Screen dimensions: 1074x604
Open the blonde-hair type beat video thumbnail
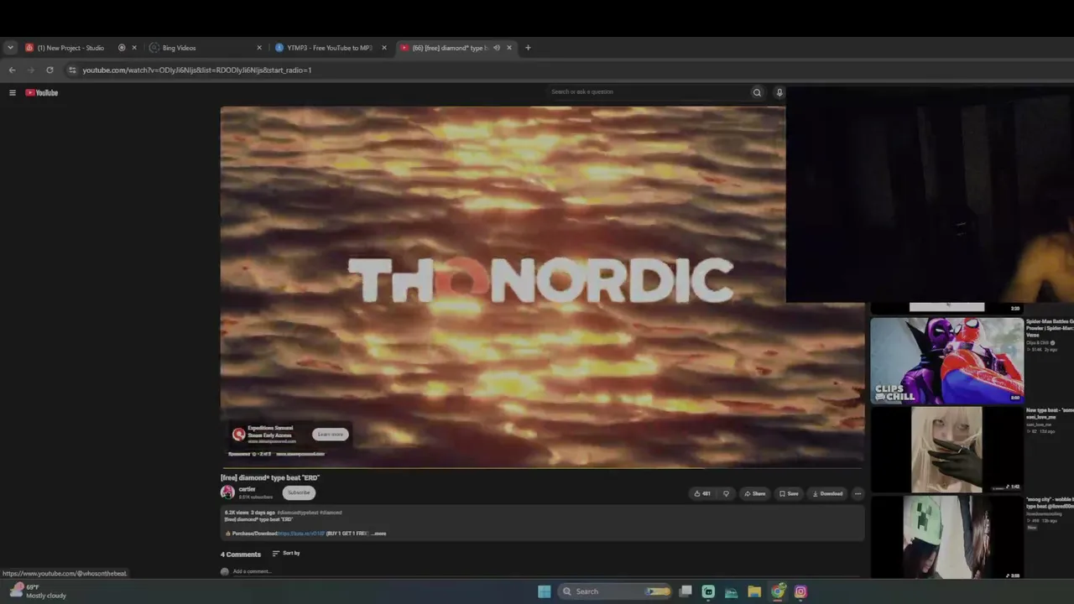946,449
